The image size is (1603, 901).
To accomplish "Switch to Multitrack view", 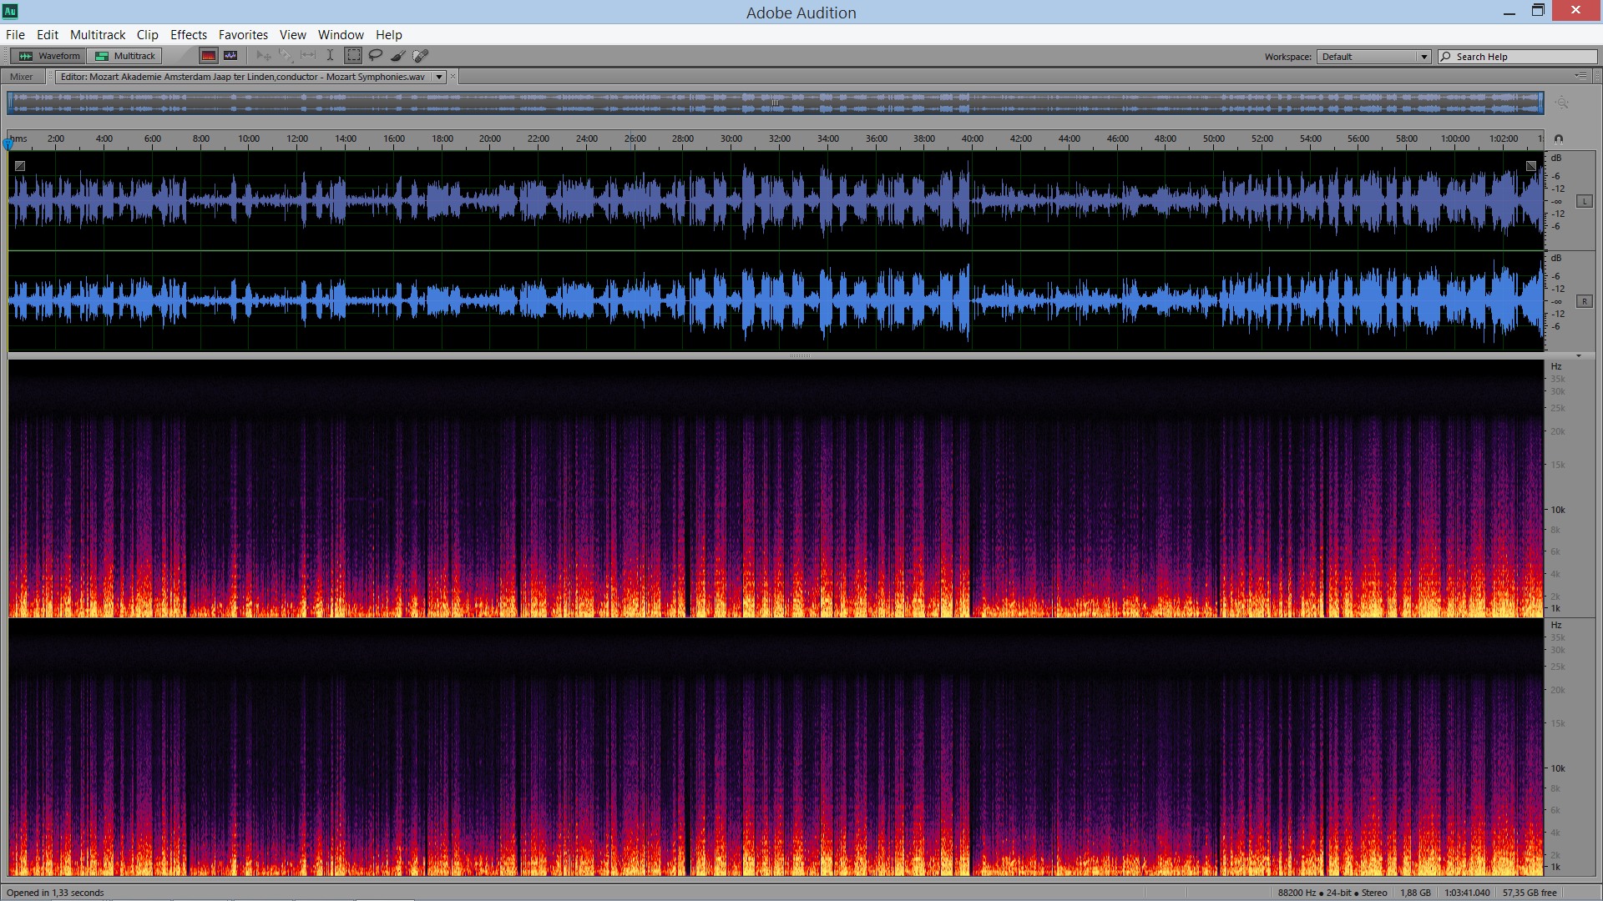I will (126, 56).
